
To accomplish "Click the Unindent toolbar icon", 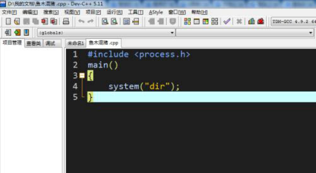I will click(x=161, y=21).
